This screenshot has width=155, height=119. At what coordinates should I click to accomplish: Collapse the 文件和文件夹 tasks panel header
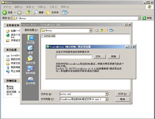(12, 25)
